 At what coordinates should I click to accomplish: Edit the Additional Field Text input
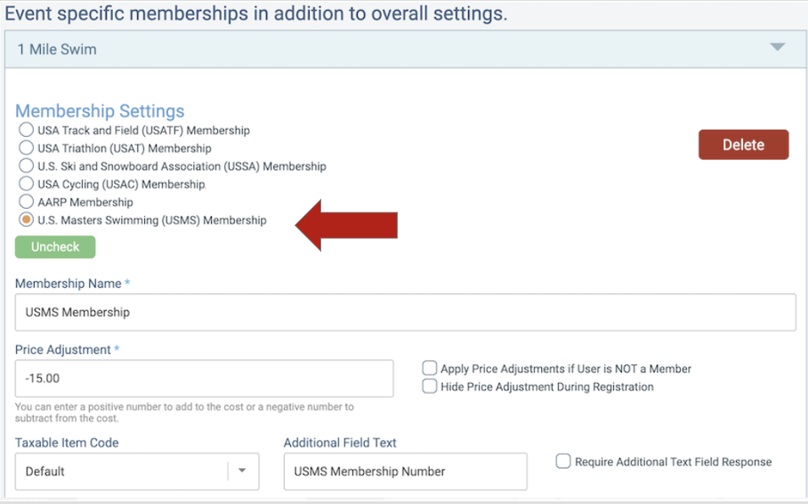[x=405, y=471]
